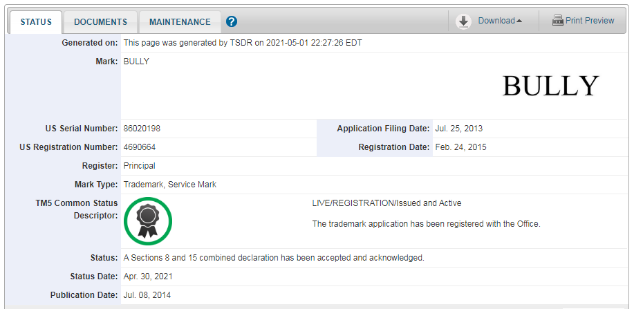Expand the Download dropdown caret
Viewport: 634px width, 309px height.
click(519, 21)
